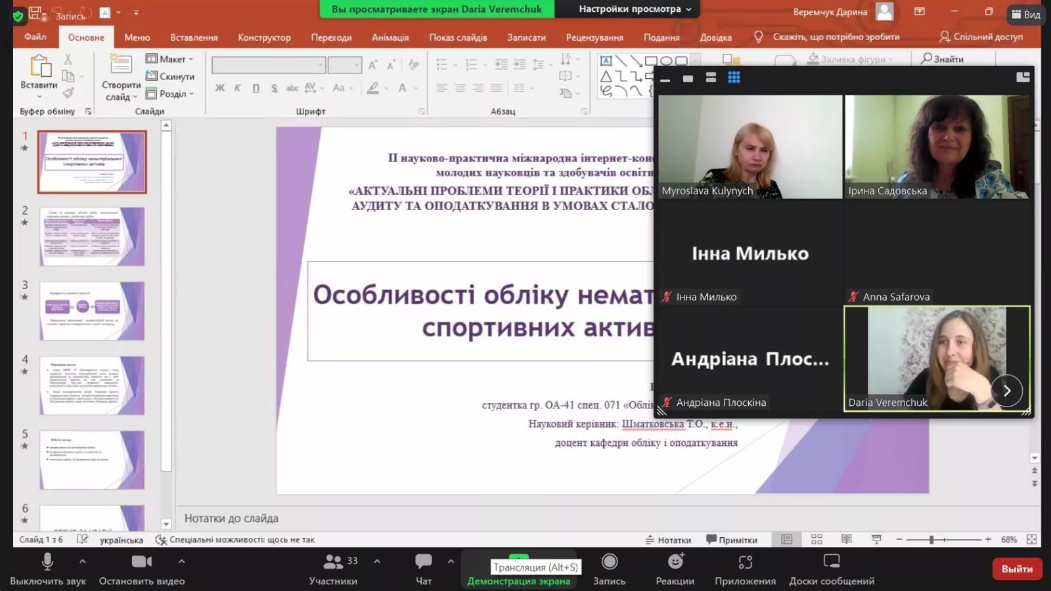Open the Макет layout dropdown
This screenshot has height=591, width=1051.
pos(169,58)
